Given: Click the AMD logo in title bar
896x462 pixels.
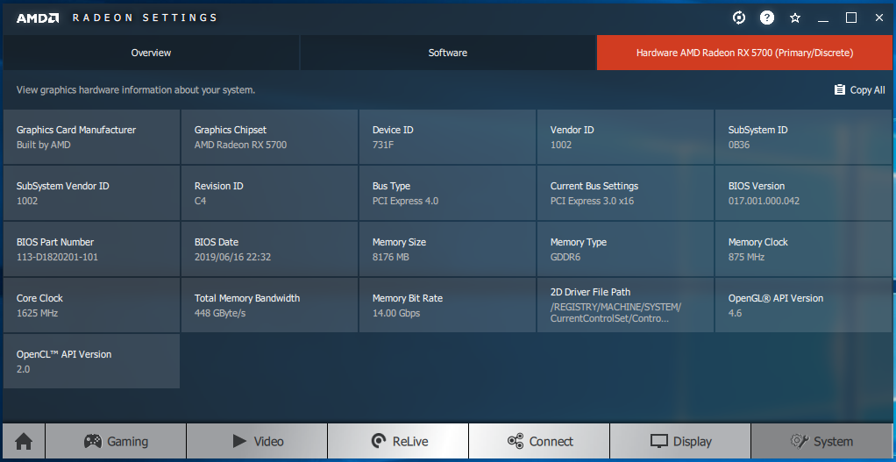Looking at the screenshot, I should (38, 18).
